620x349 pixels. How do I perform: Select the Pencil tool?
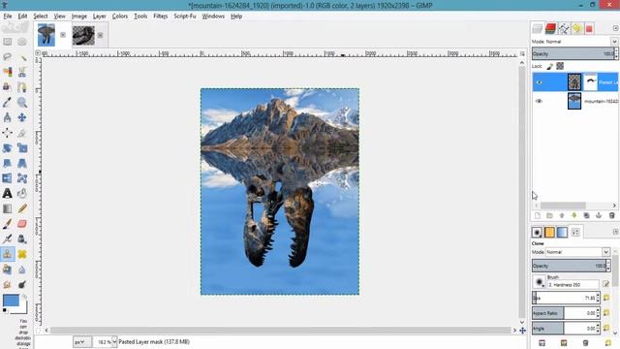click(22, 208)
